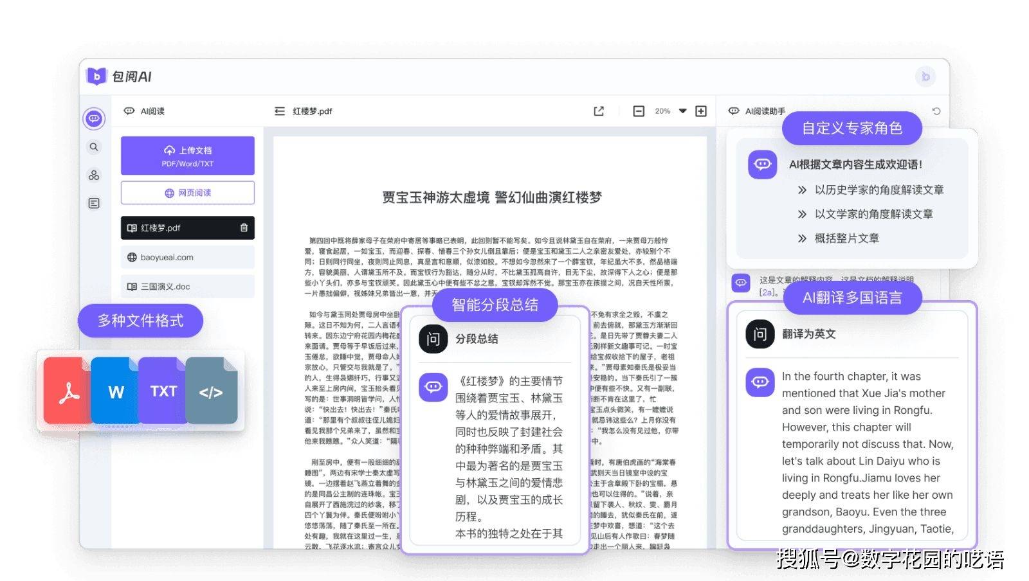
Task: Delete 红楼梦.pdf with the trash icon
Action: point(244,228)
